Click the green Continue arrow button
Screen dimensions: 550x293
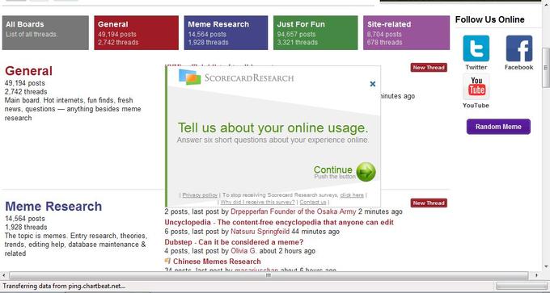(366, 172)
